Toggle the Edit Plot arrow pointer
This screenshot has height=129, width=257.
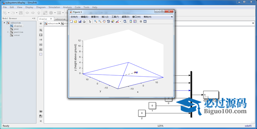[90, 21]
